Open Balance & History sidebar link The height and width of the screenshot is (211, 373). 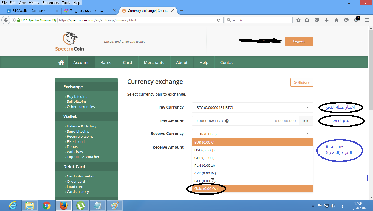(82, 126)
